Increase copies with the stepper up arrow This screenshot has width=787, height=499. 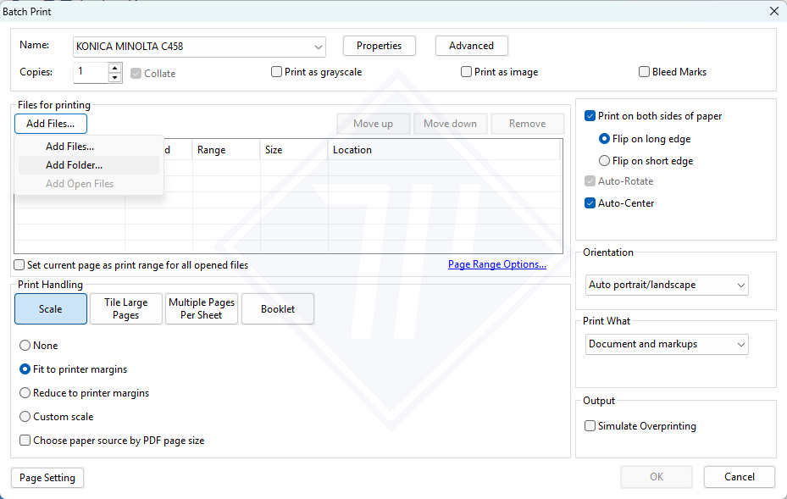[x=115, y=68]
